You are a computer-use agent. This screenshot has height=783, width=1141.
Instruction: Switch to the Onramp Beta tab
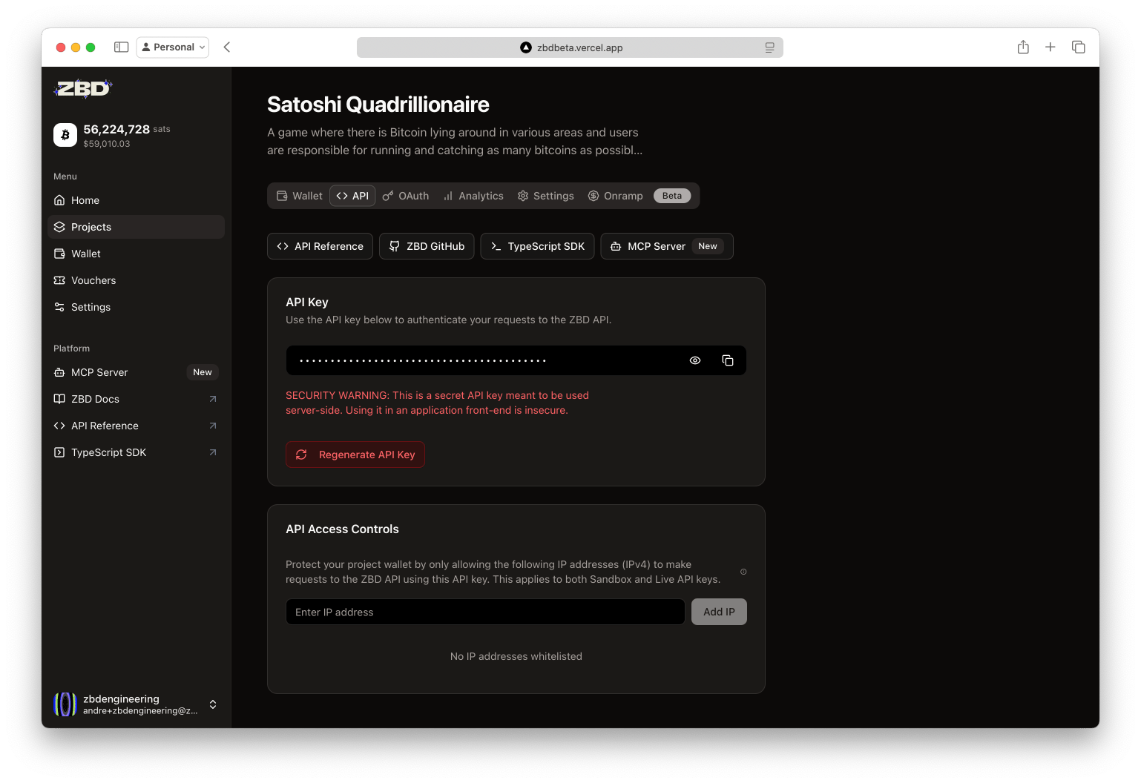(x=639, y=196)
